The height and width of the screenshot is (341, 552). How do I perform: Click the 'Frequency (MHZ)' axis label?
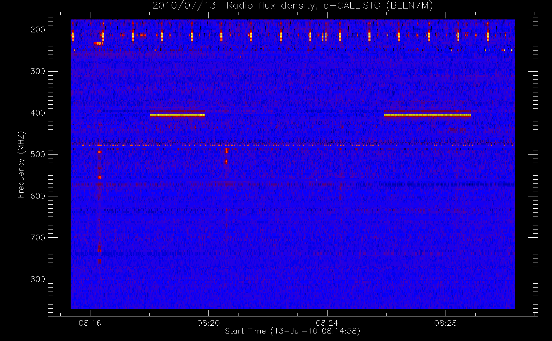pos(21,164)
